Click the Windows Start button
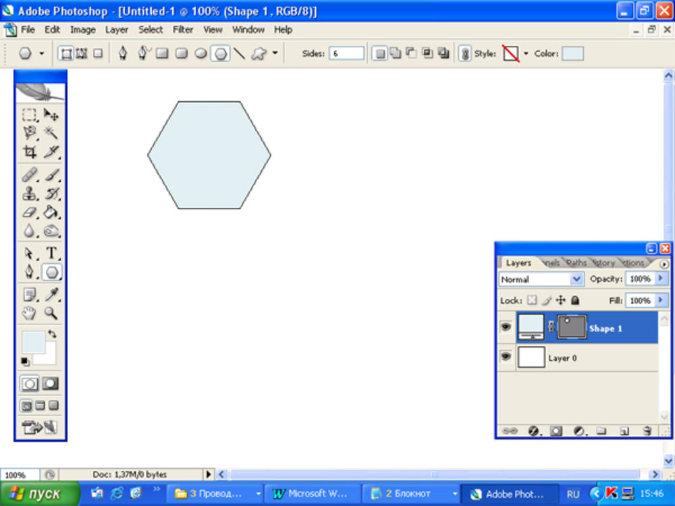 point(40,494)
